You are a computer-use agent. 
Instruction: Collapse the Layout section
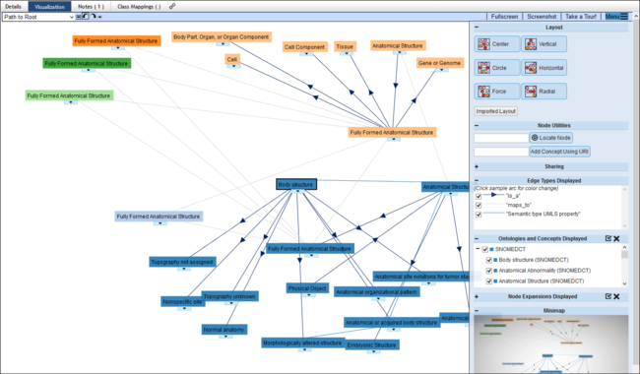(x=477, y=28)
